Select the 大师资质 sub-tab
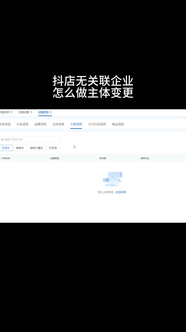The image size is (186, 332). 76,124
